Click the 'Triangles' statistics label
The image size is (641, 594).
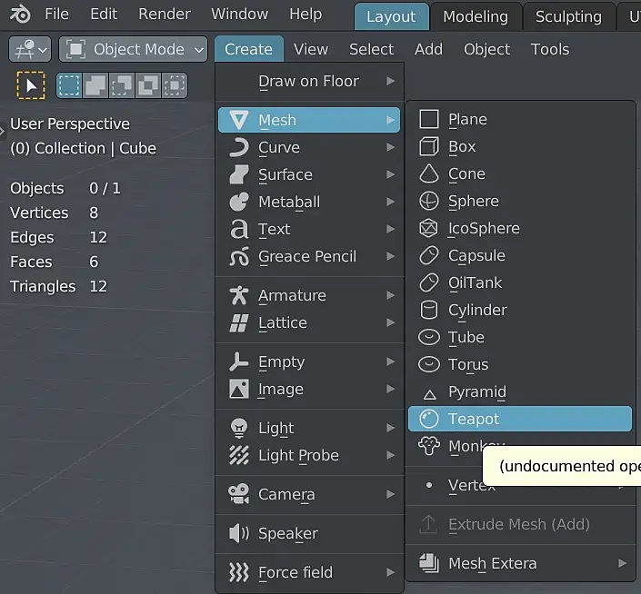(x=43, y=287)
